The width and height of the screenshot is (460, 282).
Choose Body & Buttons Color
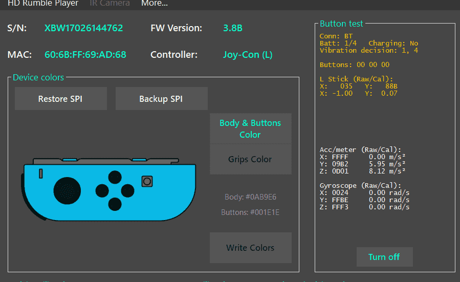point(250,128)
